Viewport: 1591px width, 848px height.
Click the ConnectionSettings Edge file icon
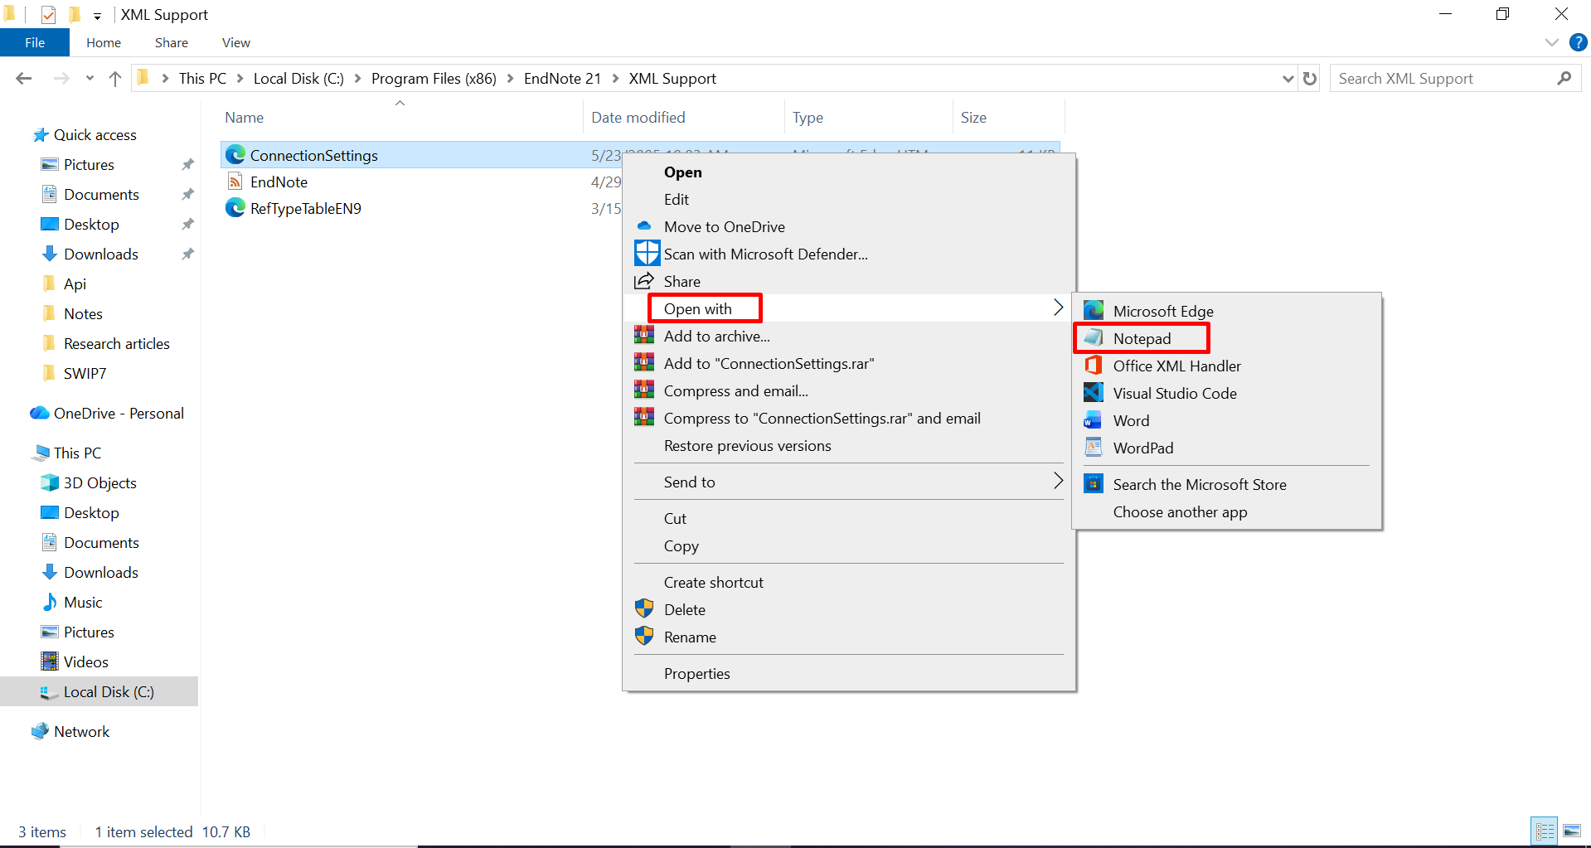[235, 154]
